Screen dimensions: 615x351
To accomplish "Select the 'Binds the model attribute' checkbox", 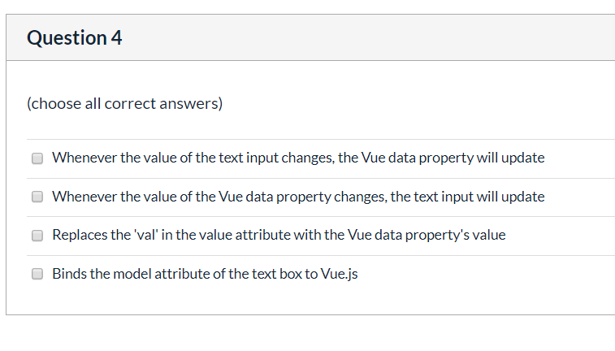I will tap(37, 274).
